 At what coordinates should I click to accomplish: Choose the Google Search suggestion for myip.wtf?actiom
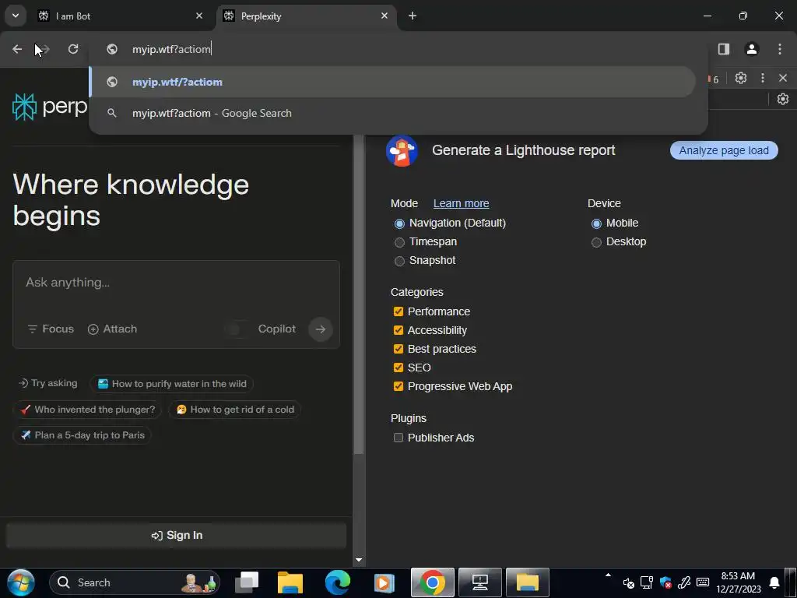[392, 113]
